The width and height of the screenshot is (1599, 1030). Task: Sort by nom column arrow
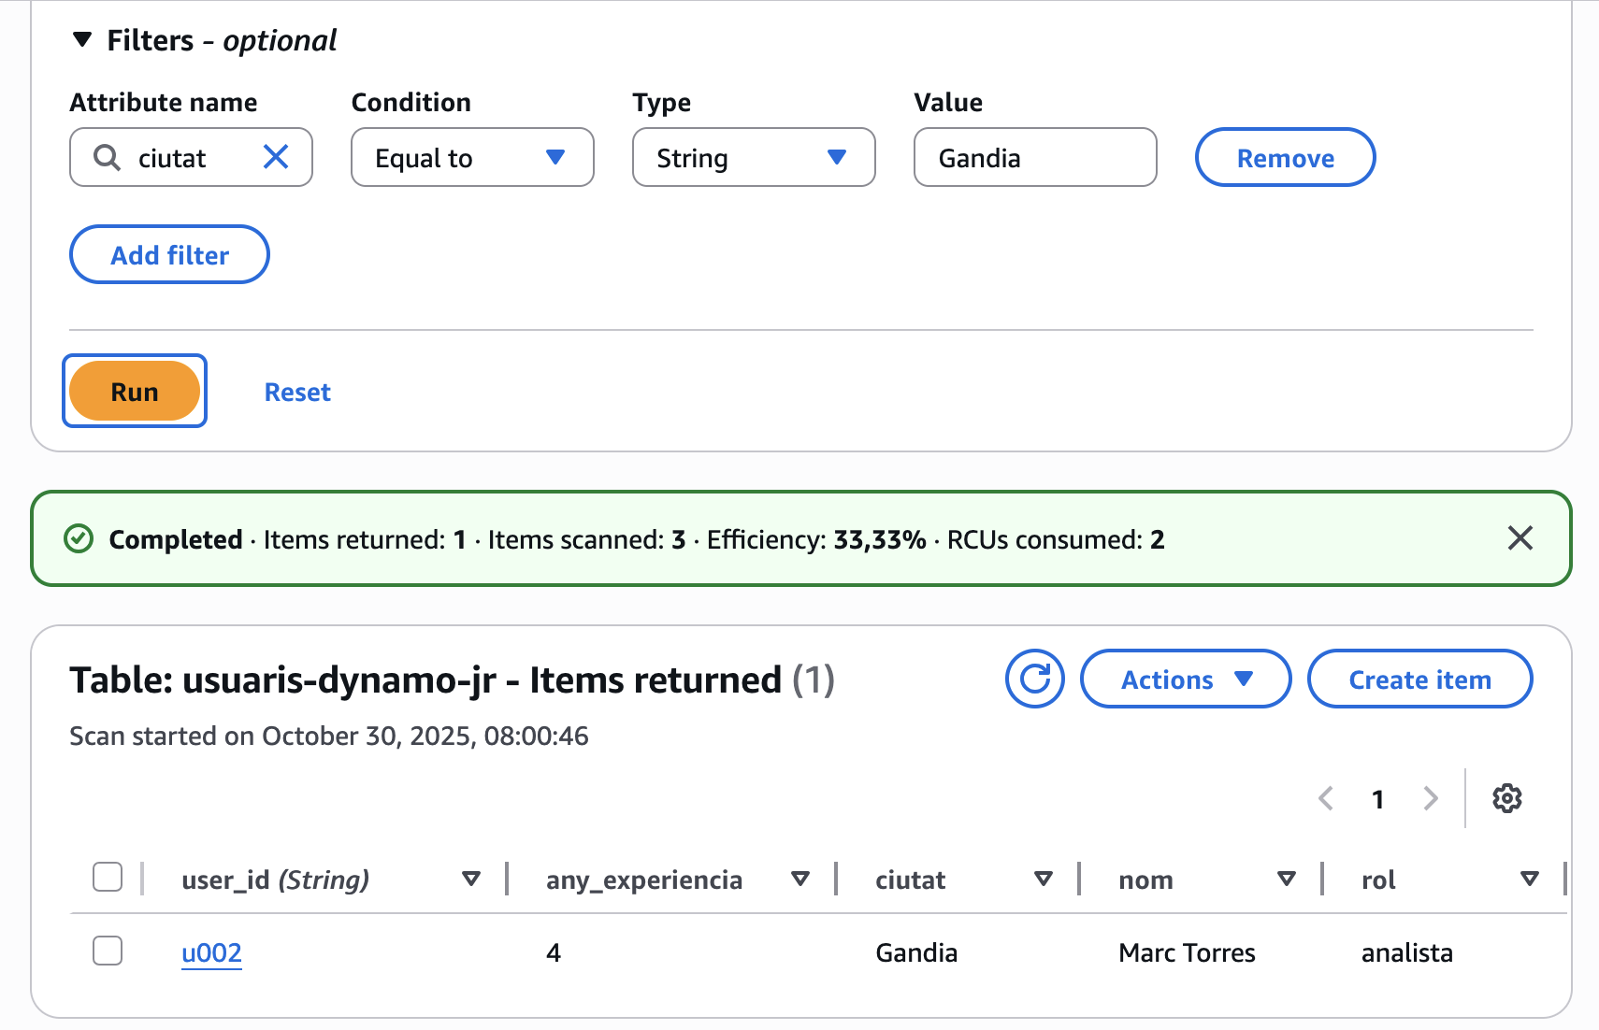click(x=1287, y=879)
